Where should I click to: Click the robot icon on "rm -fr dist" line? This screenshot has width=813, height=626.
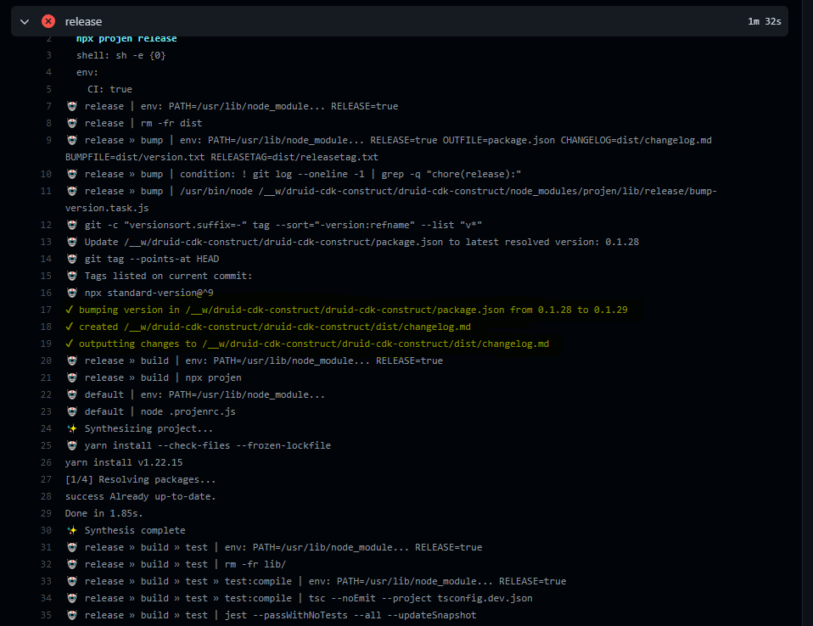tap(72, 123)
